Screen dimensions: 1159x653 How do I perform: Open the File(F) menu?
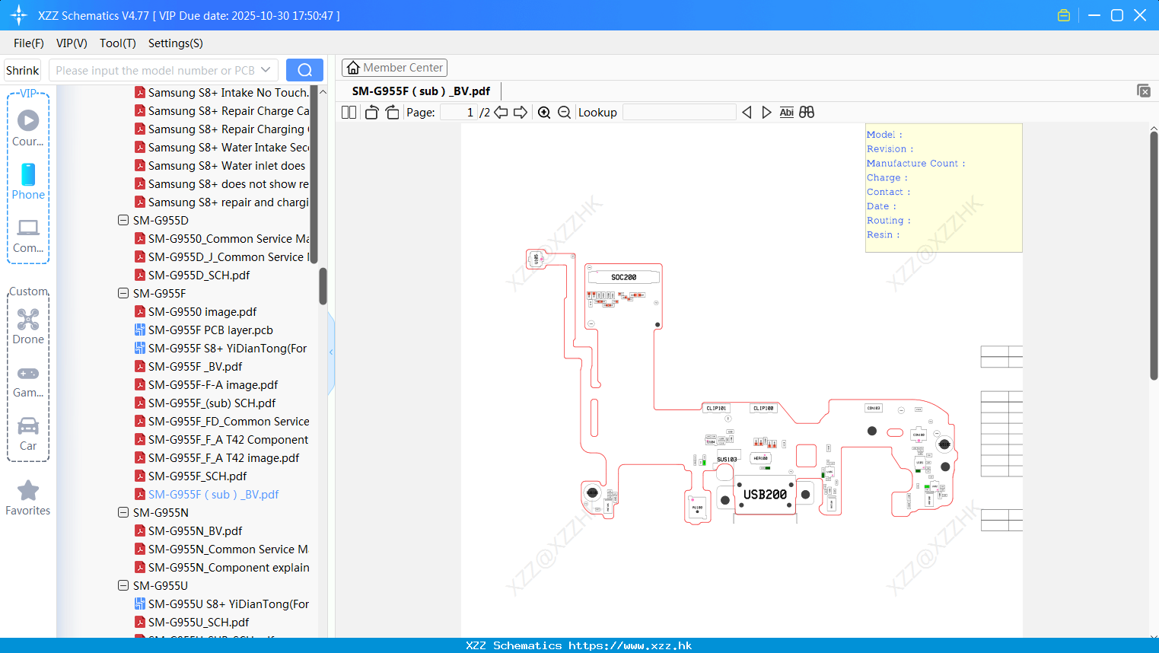coord(29,43)
